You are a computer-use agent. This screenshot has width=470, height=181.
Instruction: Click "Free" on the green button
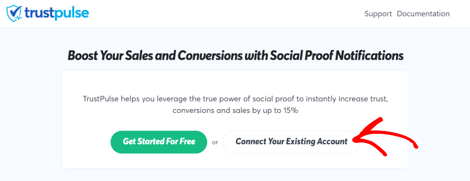coord(186,142)
